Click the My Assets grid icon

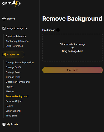tap(4, 124)
